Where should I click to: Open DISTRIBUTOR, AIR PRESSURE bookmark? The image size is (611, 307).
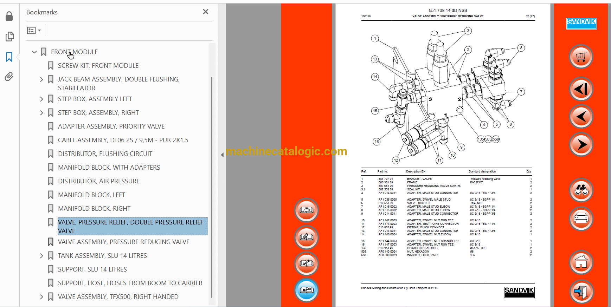[x=99, y=181]
